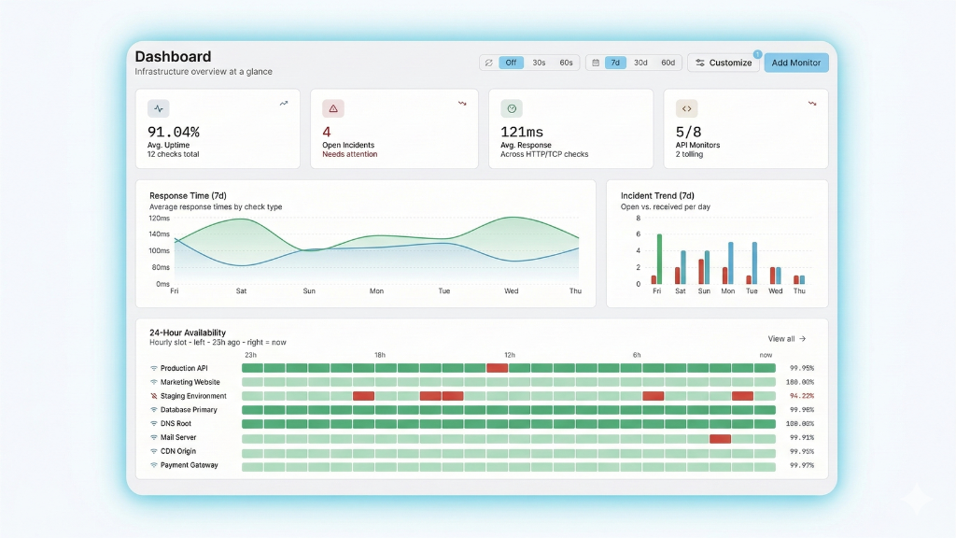The width and height of the screenshot is (956, 538).
Task: Click the API Monitors code brackets icon
Action: pos(687,108)
